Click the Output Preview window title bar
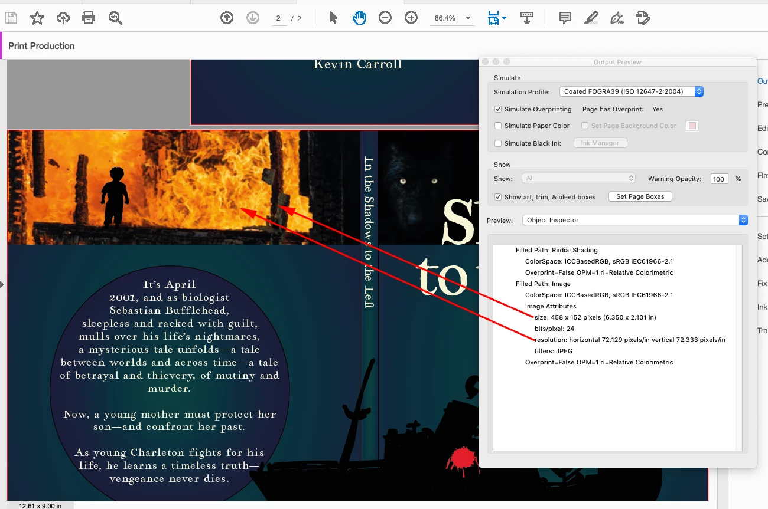The image size is (768, 509). click(x=617, y=62)
